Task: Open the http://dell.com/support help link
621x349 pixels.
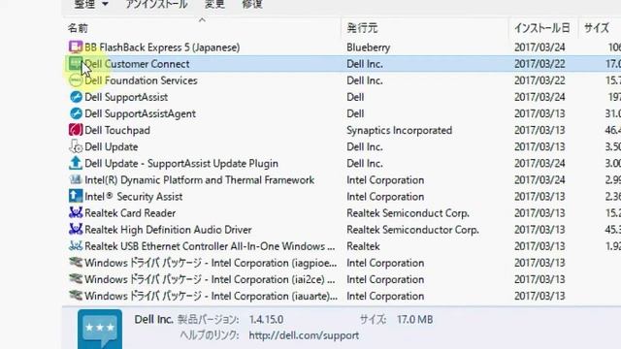Action: coord(304,335)
